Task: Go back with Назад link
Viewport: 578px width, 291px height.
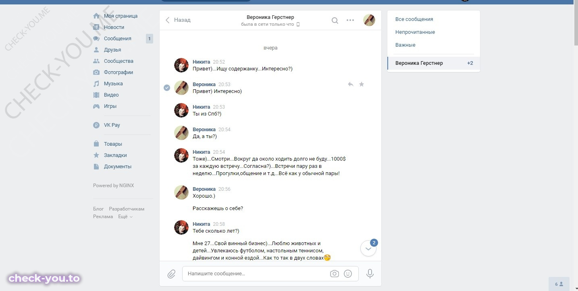Action: coord(178,20)
